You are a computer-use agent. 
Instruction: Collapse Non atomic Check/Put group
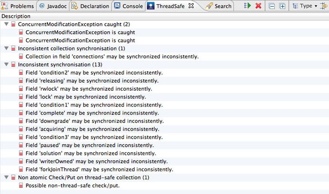pyautogui.click(x=7, y=177)
